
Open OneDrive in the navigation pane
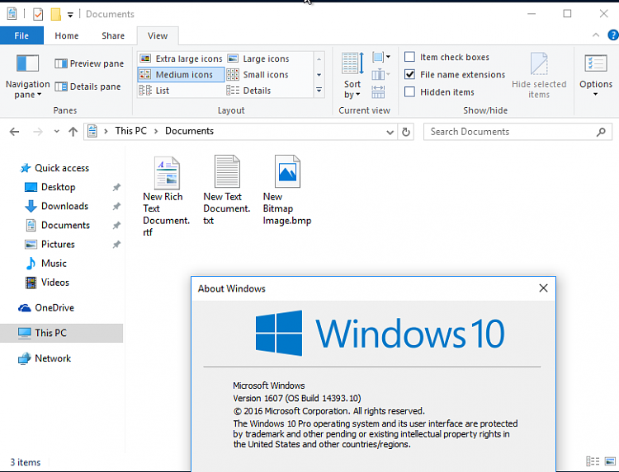[x=46, y=308]
